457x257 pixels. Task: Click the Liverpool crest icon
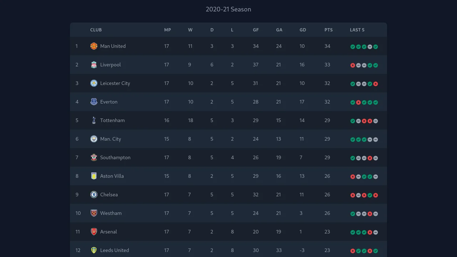pyautogui.click(x=94, y=65)
